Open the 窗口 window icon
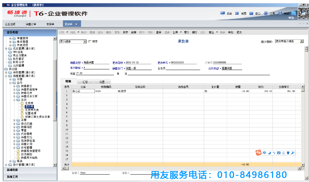The height and width of the screenshot is (182, 309). click(251, 13)
